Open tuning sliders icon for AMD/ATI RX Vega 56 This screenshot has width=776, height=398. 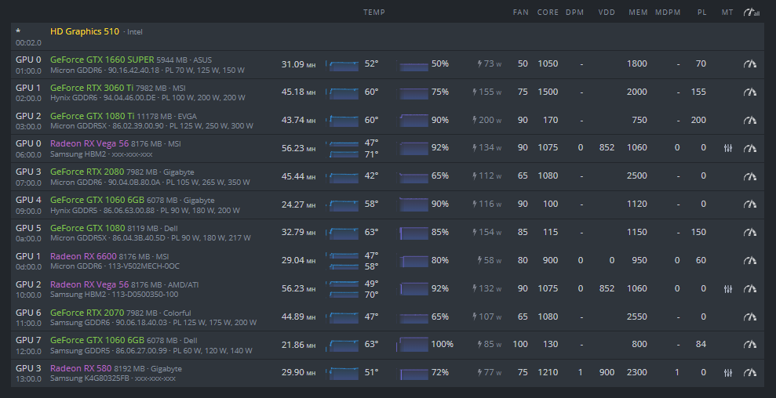click(727, 289)
